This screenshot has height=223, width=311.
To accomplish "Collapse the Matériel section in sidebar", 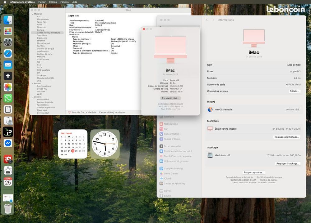I will point(32,14).
